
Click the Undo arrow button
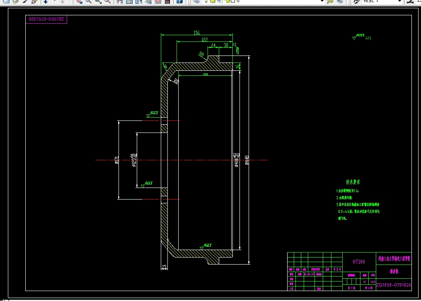45,1
